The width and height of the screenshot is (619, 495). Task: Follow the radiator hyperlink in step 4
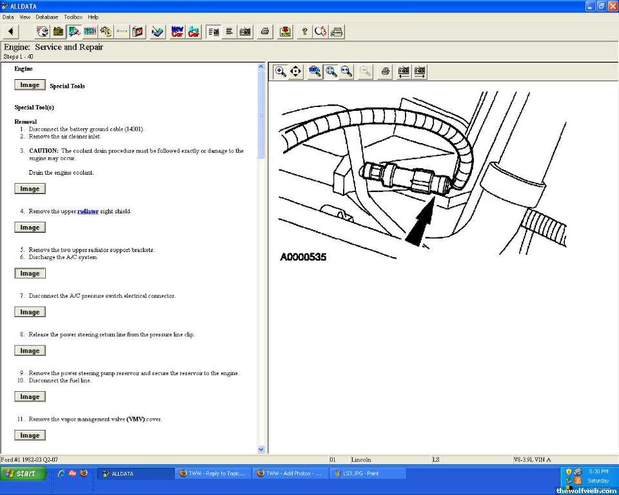tap(88, 211)
